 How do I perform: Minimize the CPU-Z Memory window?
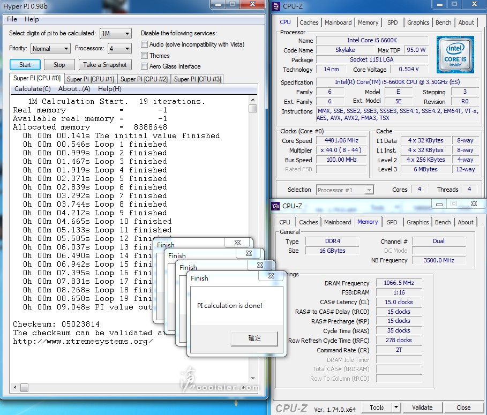coord(439,204)
